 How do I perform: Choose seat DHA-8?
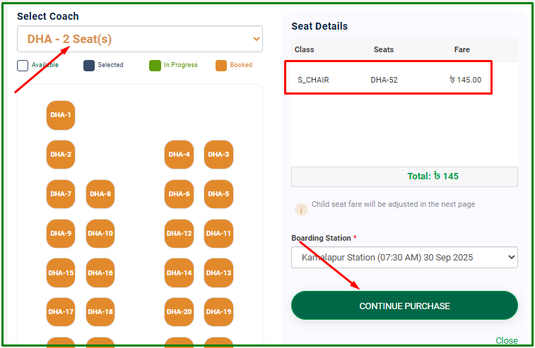[100, 194]
